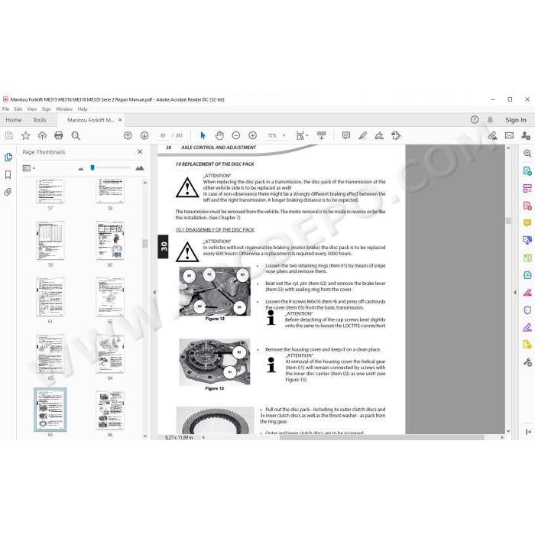Click share with others icon
This screenshot has width=535, height=535.
click(526, 135)
